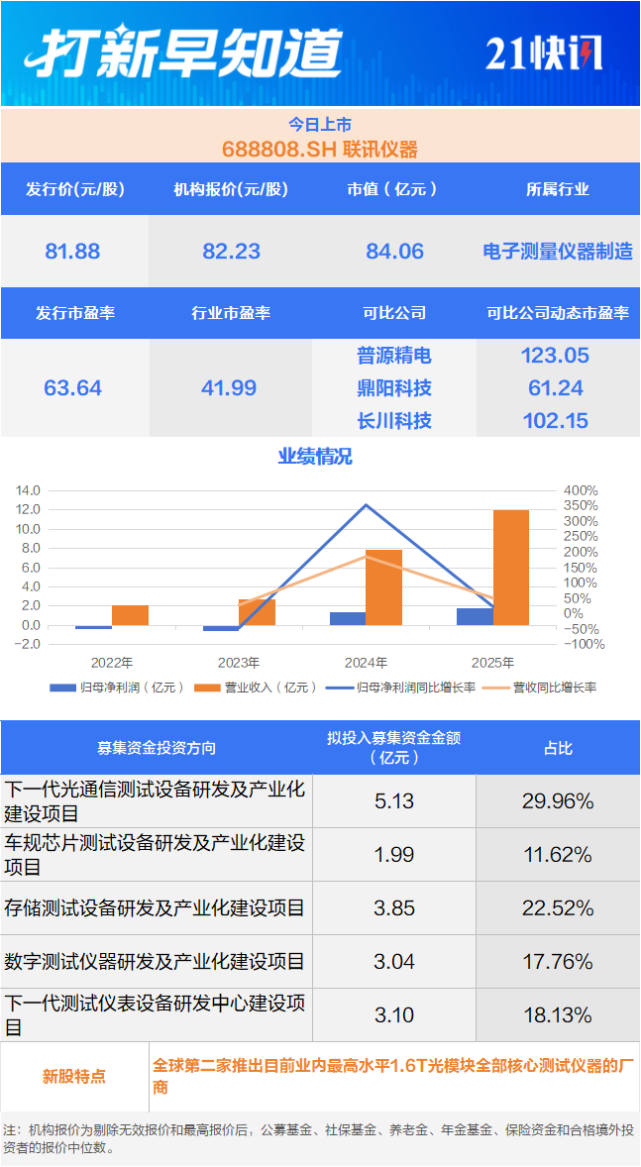The height and width of the screenshot is (1167, 641).
Task: Click the 2023年 orange revenue bar
Action: (x=257, y=612)
